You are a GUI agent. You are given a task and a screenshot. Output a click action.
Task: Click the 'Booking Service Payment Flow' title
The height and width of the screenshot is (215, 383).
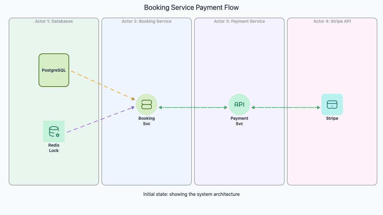pyautogui.click(x=191, y=7)
